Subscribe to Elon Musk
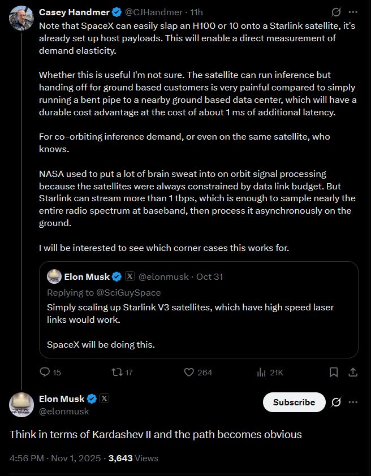Viewport: 371px width, 476px height. click(294, 402)
